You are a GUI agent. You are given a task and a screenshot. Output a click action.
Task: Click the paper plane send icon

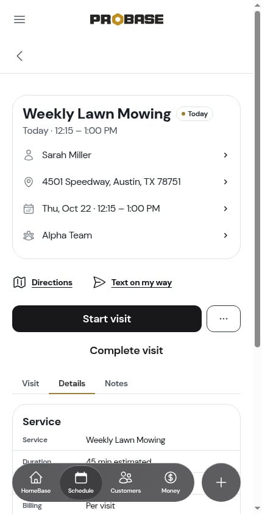tap(99, 282)
